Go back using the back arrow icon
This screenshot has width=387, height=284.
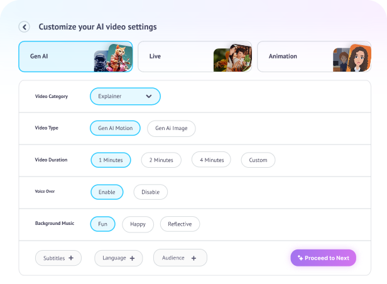pos(24,27)
